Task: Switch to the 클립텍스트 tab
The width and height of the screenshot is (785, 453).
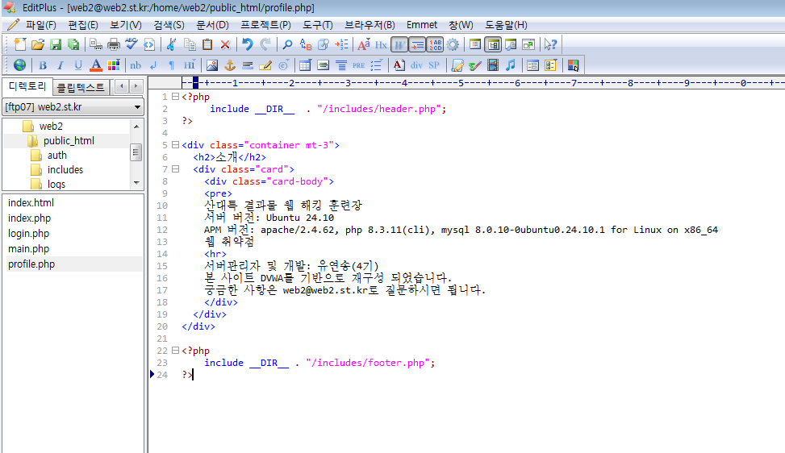Action: coord(80,88)
